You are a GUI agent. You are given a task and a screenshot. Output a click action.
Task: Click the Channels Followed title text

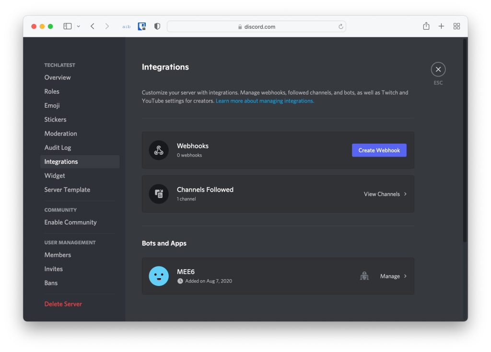pos(205,190)
